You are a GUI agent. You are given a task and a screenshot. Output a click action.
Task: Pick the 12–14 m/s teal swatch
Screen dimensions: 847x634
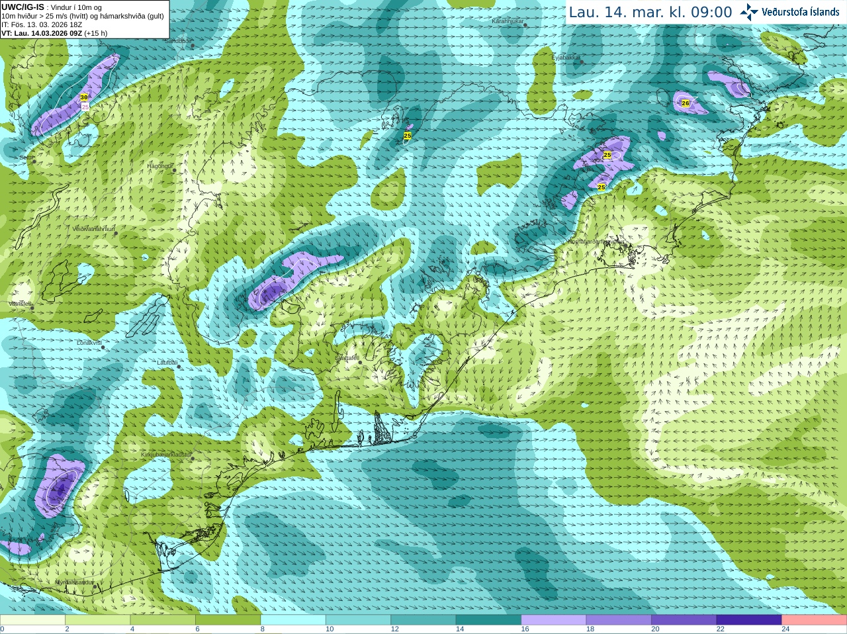click(423, 619)
